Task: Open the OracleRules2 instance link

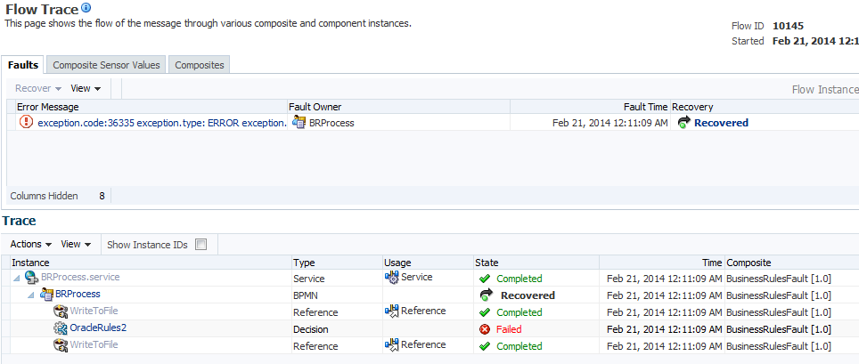Action: [98, 328]
